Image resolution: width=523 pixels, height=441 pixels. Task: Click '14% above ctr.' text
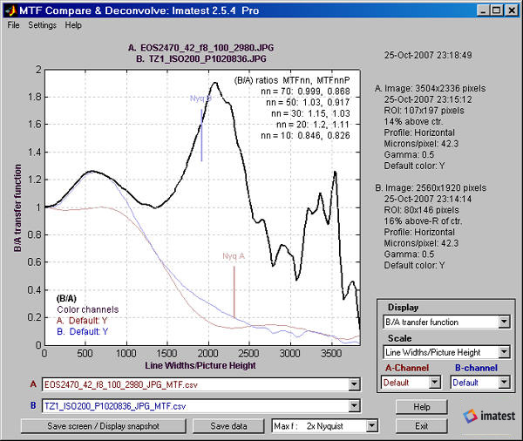[x=413, y=121]
